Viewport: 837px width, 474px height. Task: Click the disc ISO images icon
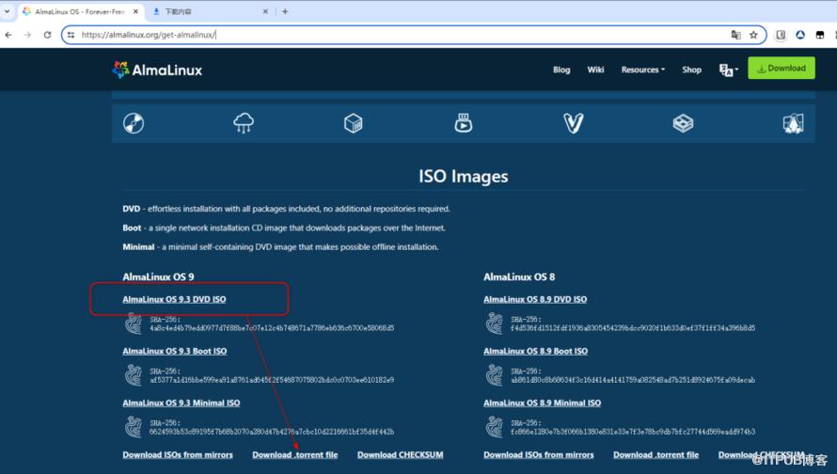134,123
